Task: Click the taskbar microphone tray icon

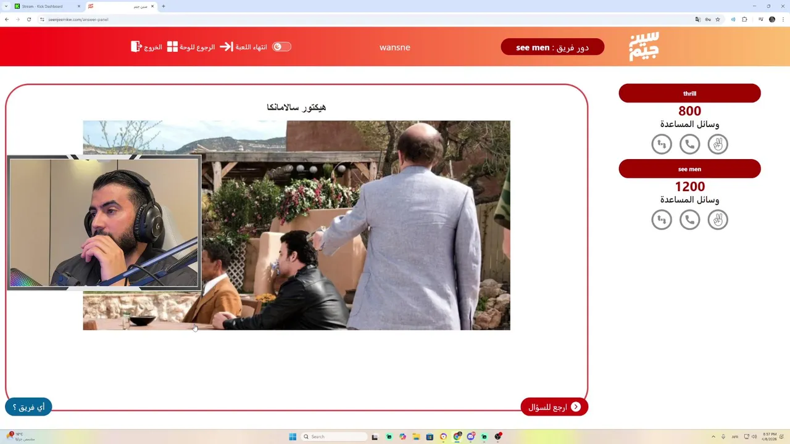Action: tap(724, 437)
